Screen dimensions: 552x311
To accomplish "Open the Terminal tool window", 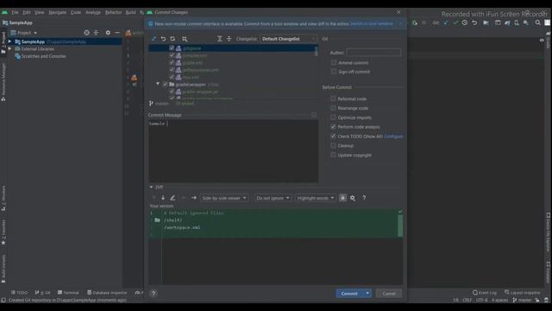I will tap(68, 293).
